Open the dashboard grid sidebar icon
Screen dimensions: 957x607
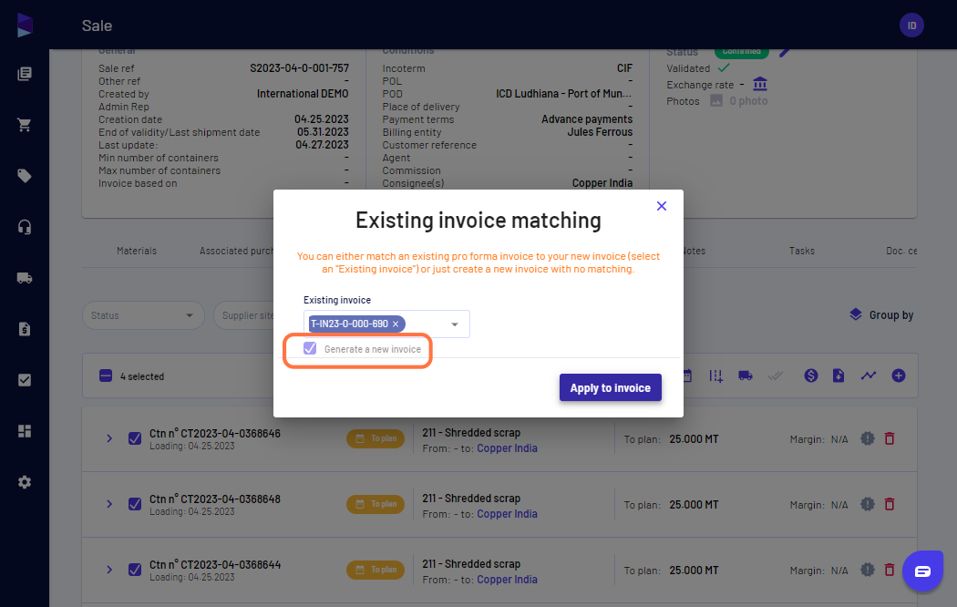coord(25,431)
